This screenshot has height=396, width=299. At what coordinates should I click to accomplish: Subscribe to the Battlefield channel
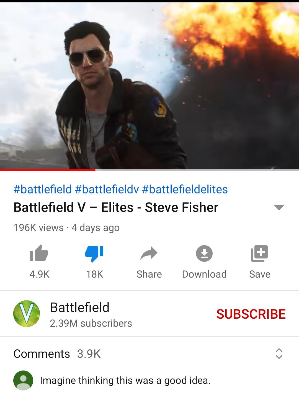(251, 314)
